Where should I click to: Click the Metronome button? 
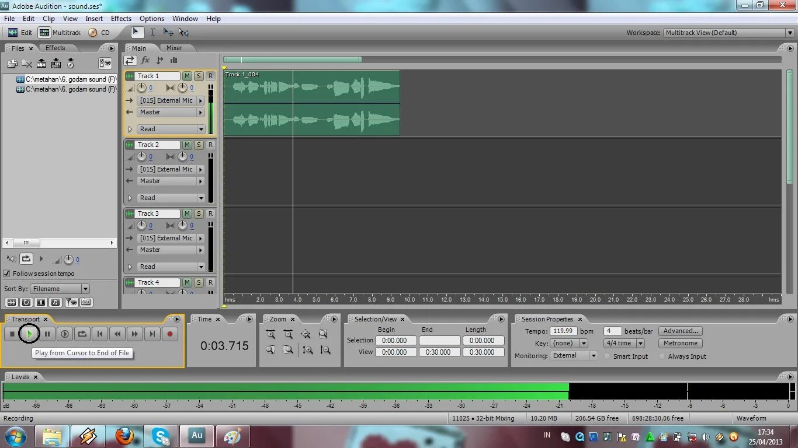pyautogui.click(x=681, y=343)
